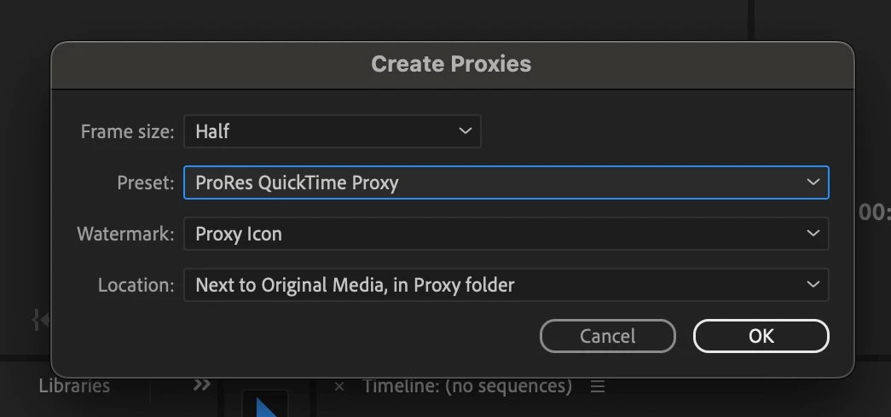Click the Create Proxies dialog title bar
The width and height of the screenshot is (891, 417).
[452, 64]
